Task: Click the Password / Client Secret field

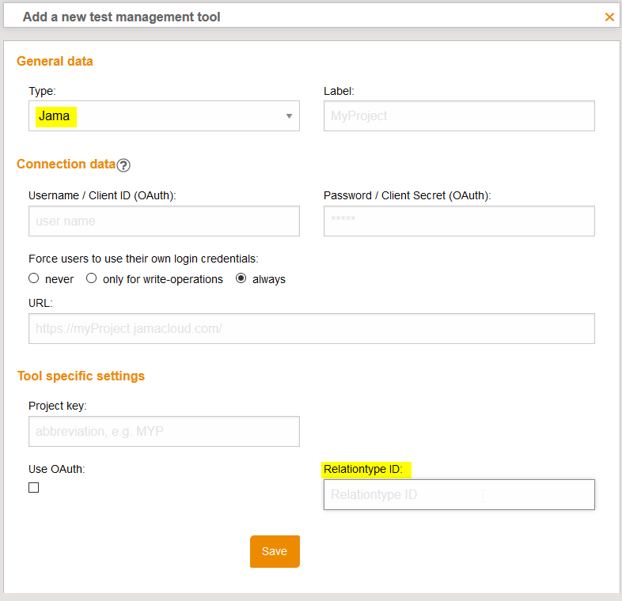Action: (x=459, y=221)
